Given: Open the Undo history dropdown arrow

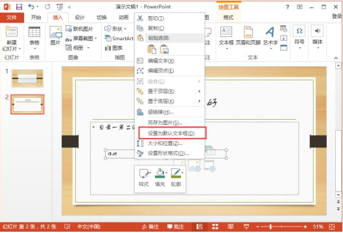Looking at the screenshot, I should point(38,6).
